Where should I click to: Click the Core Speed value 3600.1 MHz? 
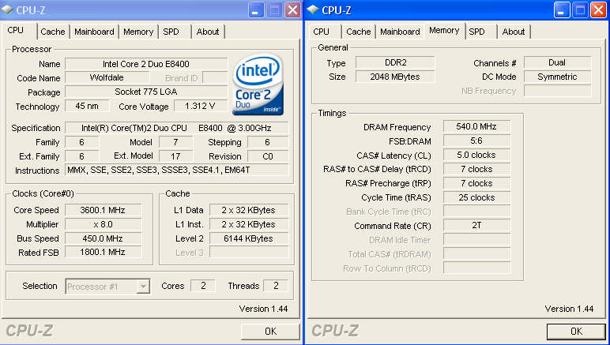[103, 210]
